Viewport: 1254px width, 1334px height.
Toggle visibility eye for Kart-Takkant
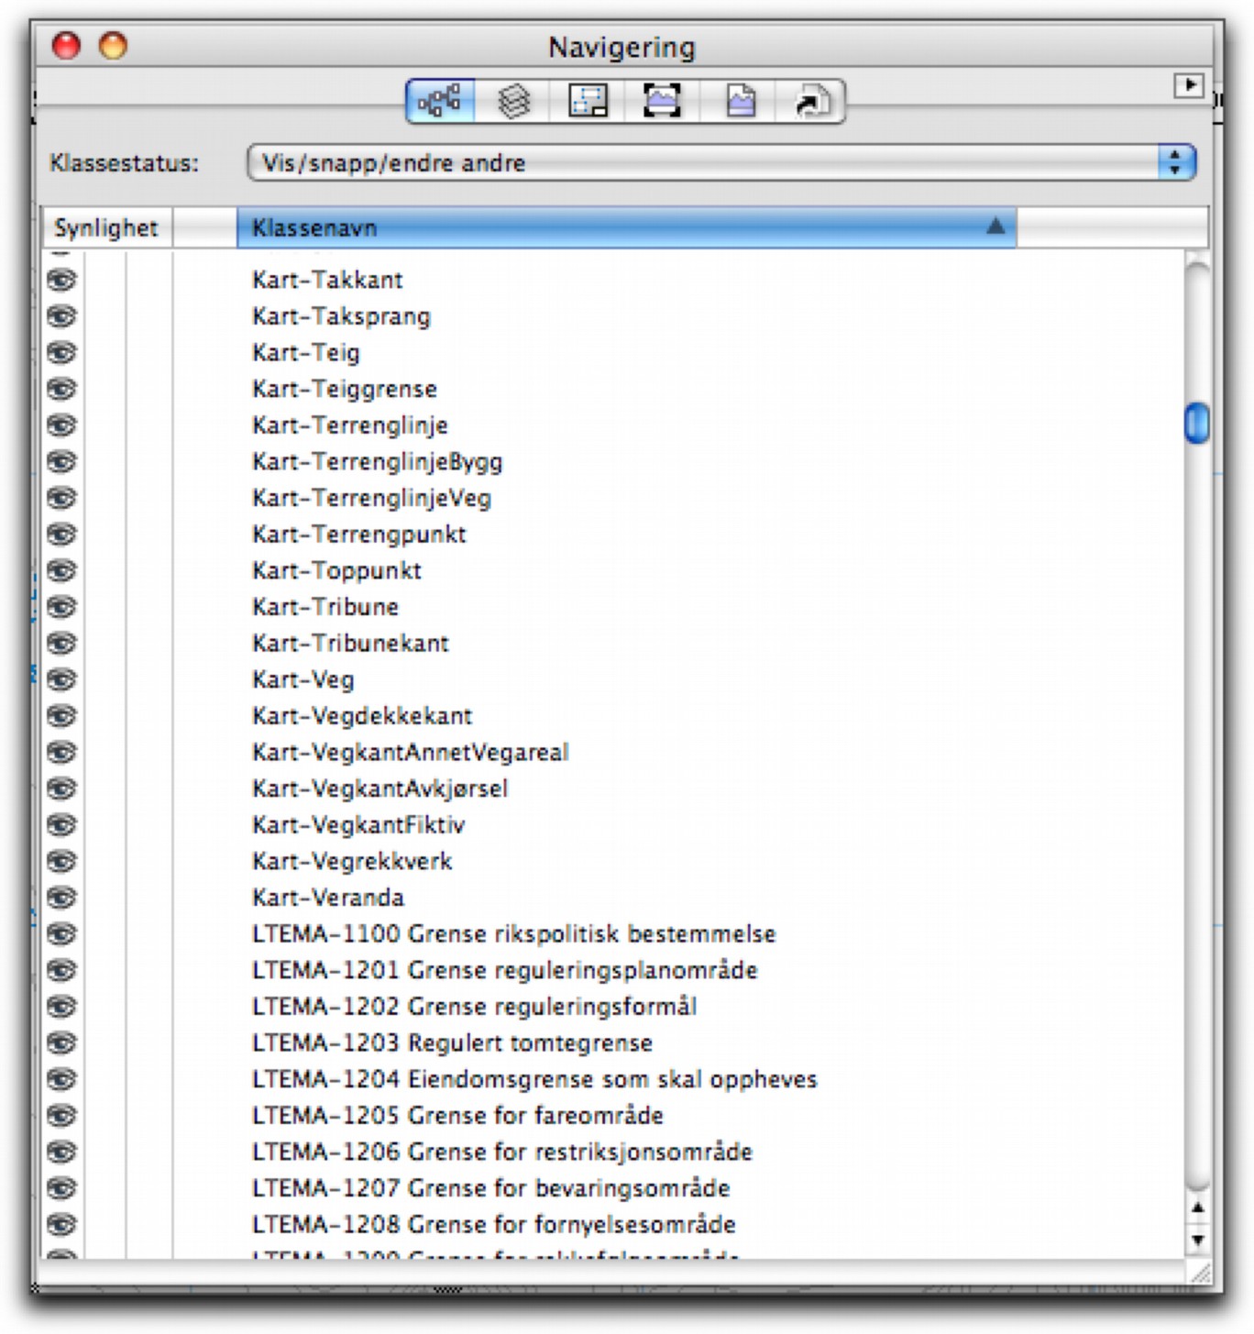(x=61, y=280)
